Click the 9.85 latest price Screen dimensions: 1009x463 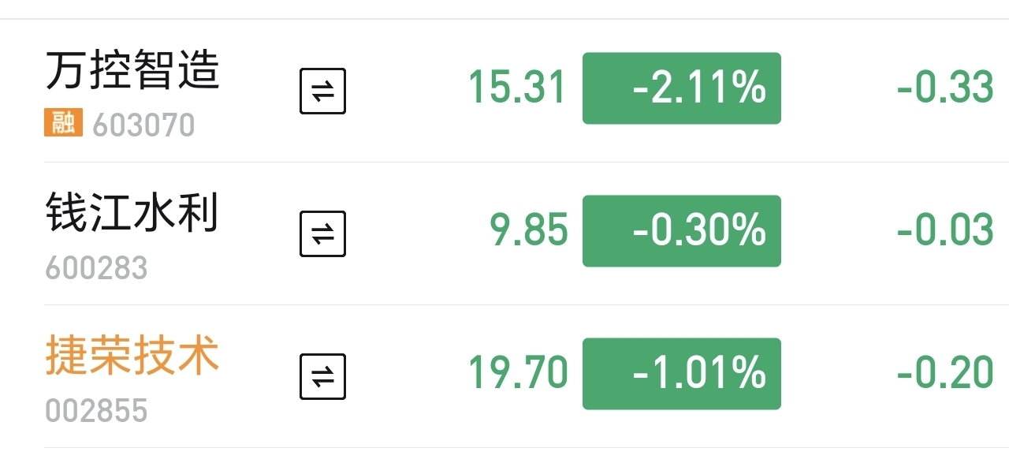[529, 230]
